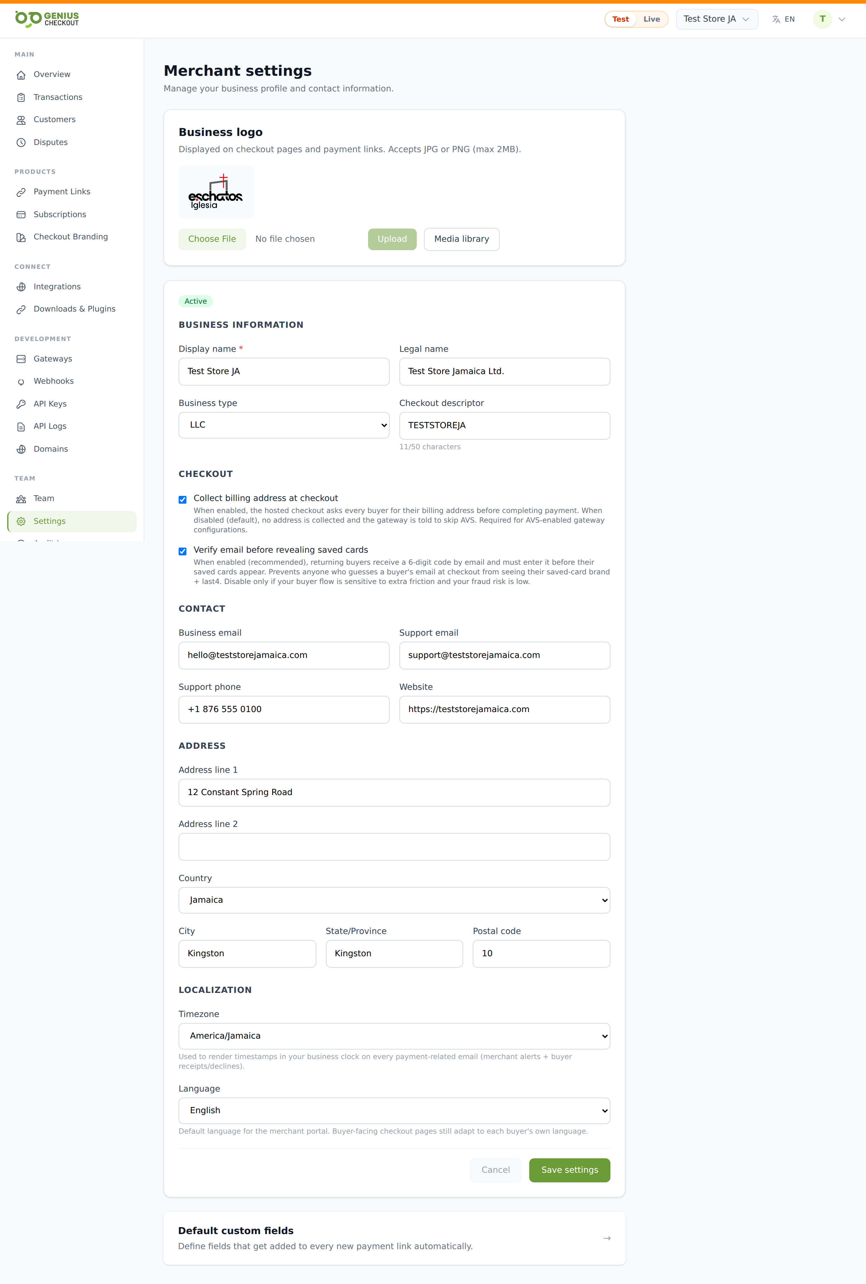Click the Gateways server icon
Screen dimensions: 866x1284
click(21, 359)
